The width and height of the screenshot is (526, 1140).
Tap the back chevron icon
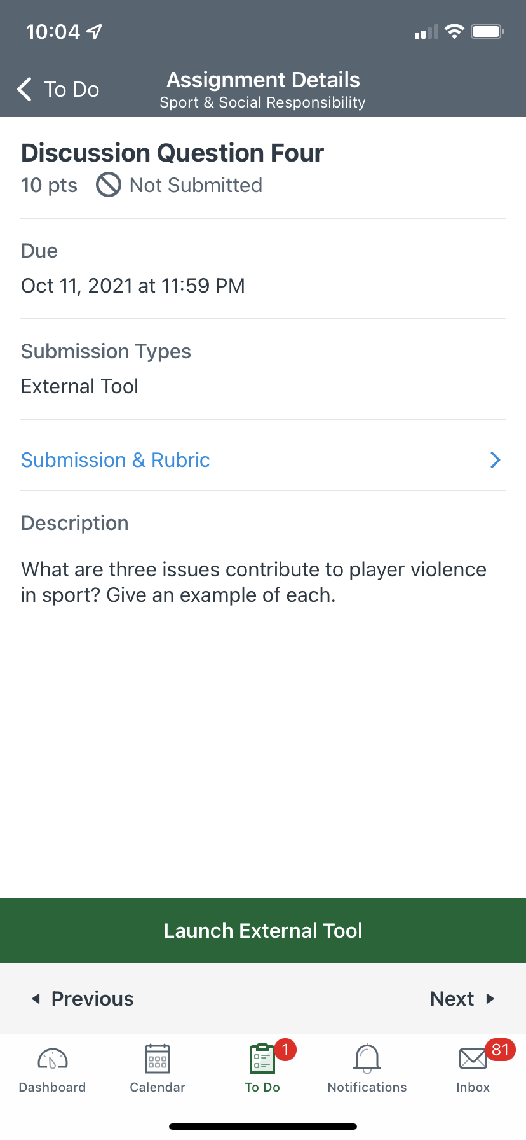pos(25,89)
